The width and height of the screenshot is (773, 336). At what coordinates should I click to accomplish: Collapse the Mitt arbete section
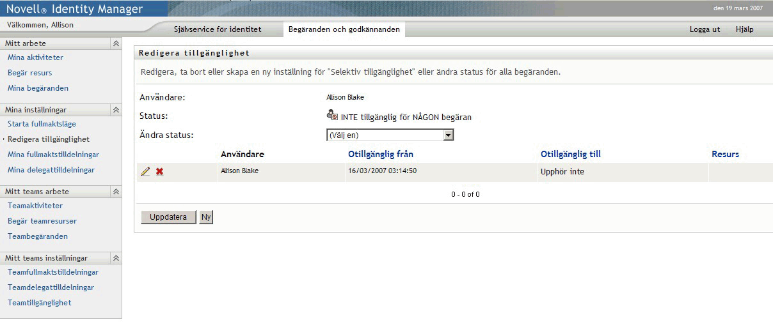pos(116,43)
